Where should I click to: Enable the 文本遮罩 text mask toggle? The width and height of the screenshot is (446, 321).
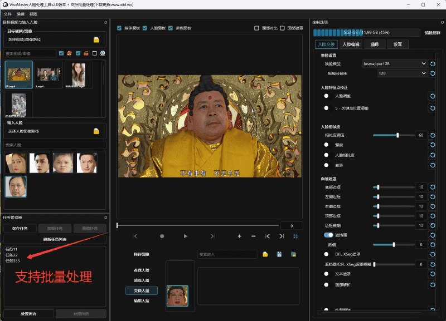click(x=328, y=274)
